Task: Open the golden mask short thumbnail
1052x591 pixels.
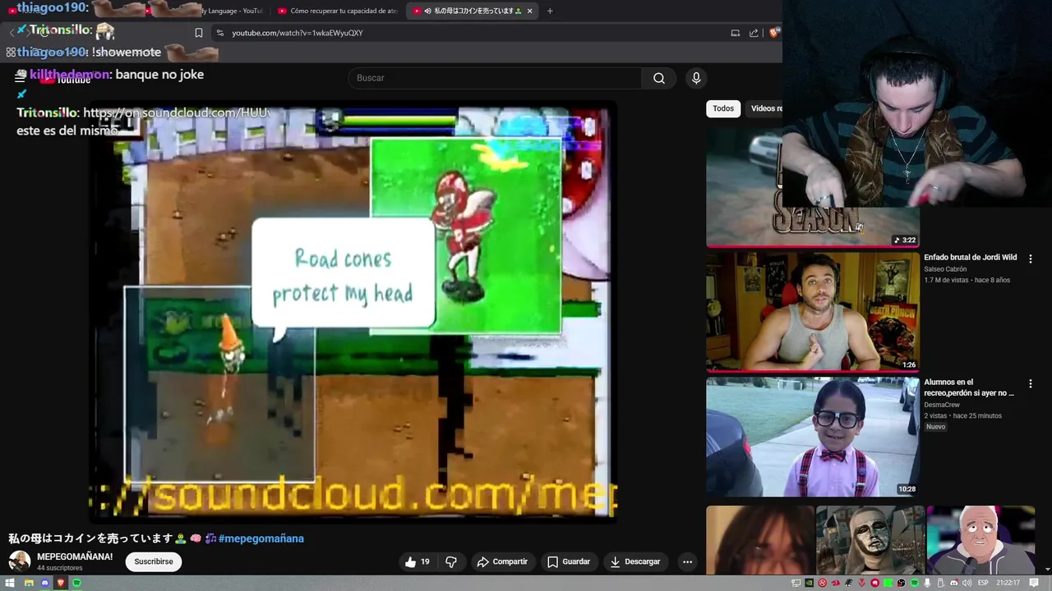Action: (x=870, y=540)
